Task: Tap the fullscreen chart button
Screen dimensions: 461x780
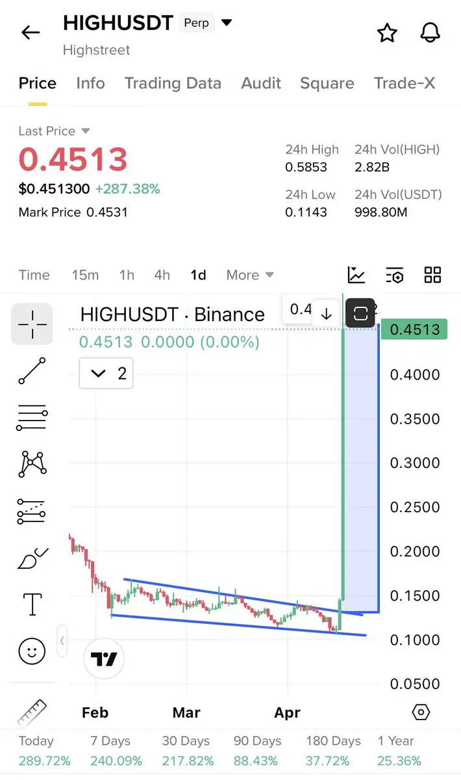Action: 360,314
